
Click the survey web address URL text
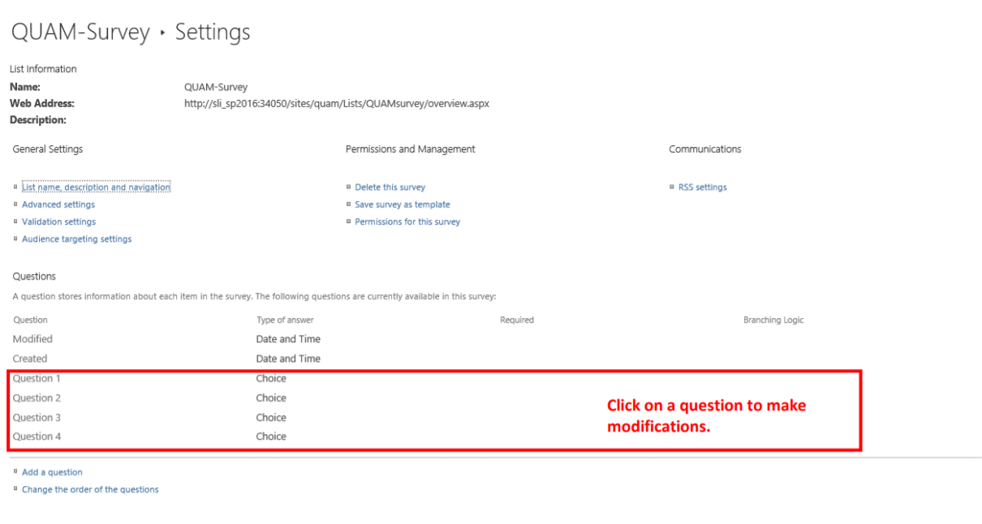pos(337,104)
